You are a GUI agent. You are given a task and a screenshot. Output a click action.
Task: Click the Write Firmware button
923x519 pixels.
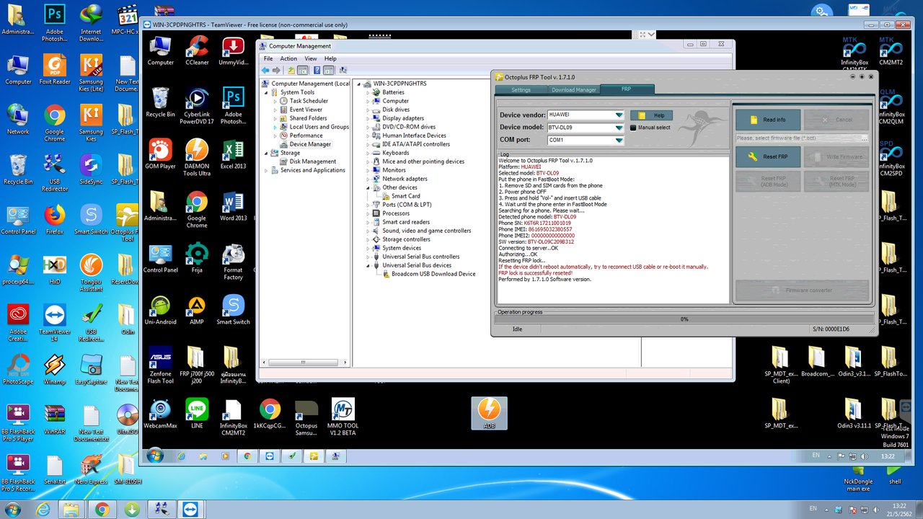[x=836, y=156]
